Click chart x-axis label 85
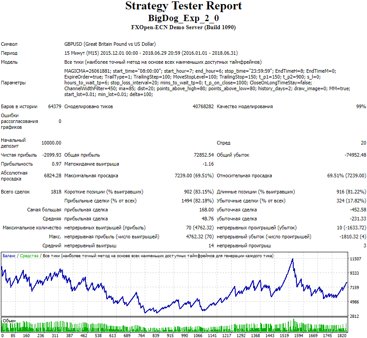This screenshot has width=367, height=338. (13, 335)
